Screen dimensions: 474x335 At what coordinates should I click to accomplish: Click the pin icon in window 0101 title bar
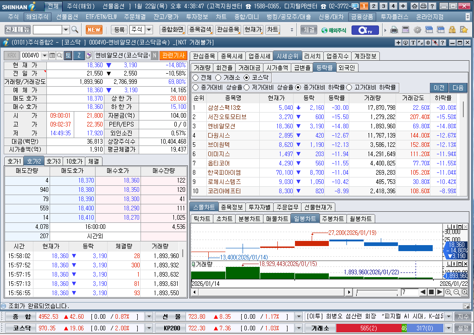pos(436,43)
